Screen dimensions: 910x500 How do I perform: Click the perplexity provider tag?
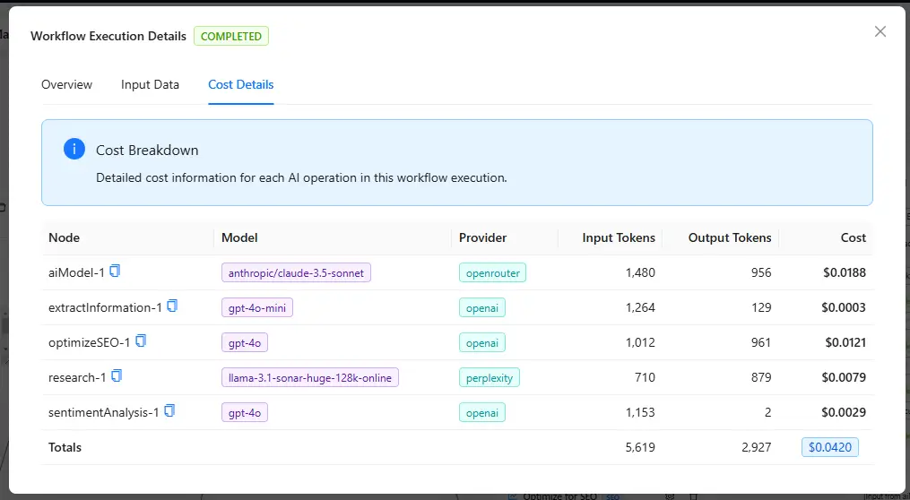(x=490, y=377)
